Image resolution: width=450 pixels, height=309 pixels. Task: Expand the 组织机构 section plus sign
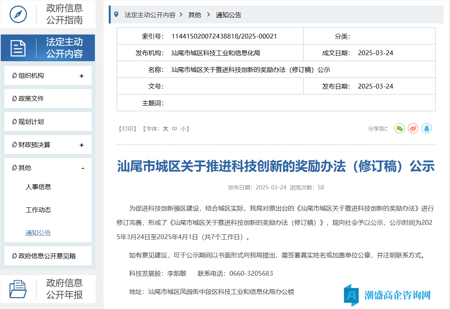(x=82, y=76)
